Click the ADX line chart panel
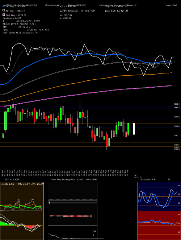The image size is (181, 240). pos(22,196)
